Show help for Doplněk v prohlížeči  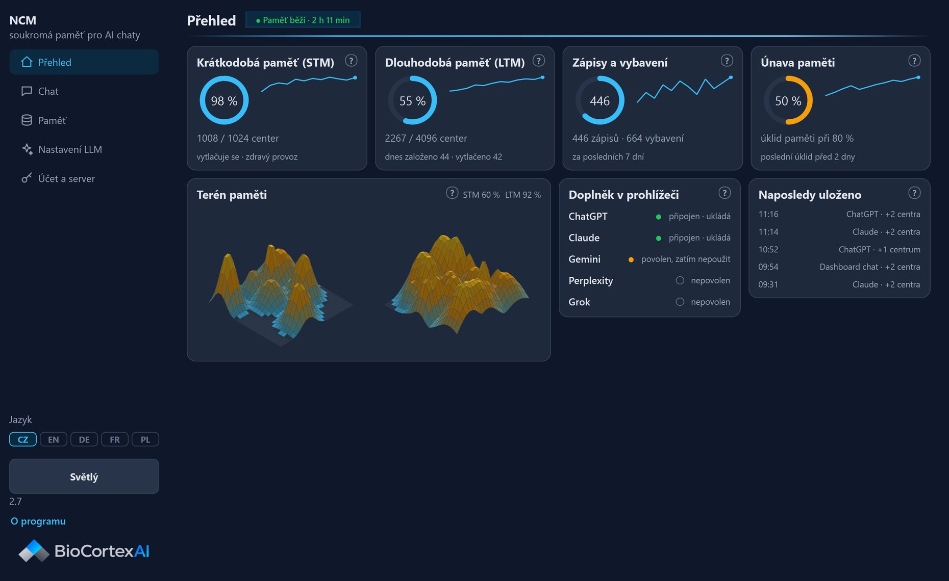click(725, 193)
